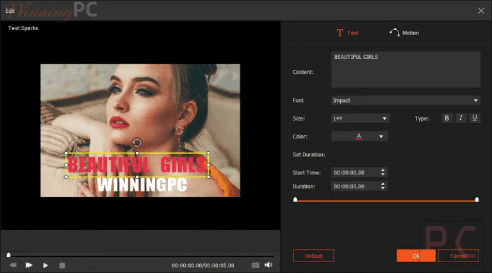
Task: Click the rotate handle above the text box
Action: [137, 143]
